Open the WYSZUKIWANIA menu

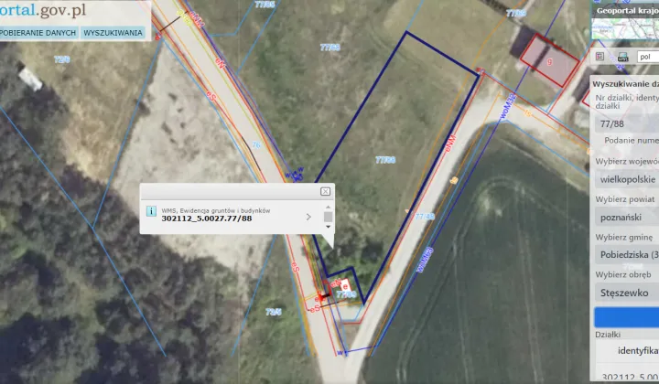click(x=113, y=33)
